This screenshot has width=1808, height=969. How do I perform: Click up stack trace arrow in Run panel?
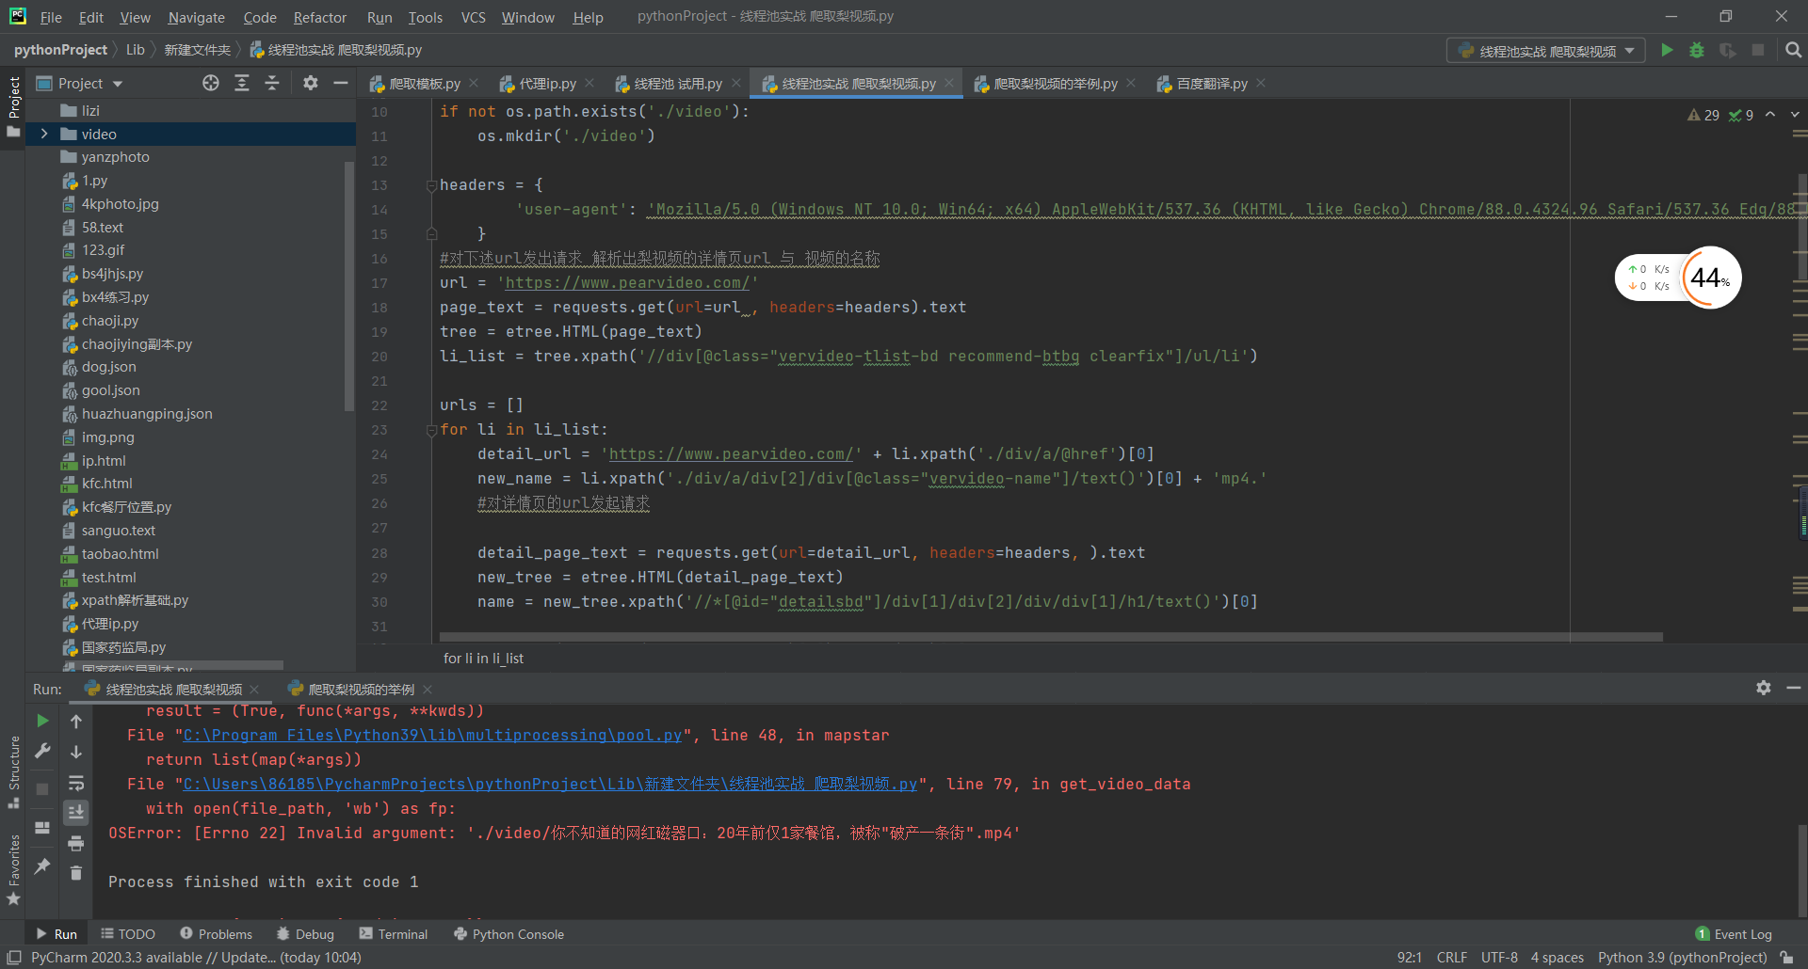[76, 722]
